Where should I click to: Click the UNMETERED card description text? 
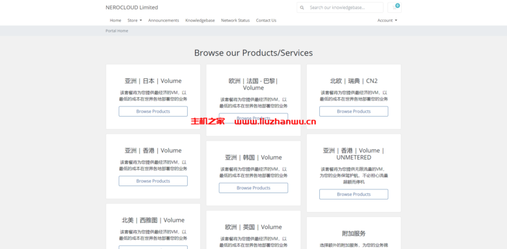pyautogui.click(x=354, y=176)
